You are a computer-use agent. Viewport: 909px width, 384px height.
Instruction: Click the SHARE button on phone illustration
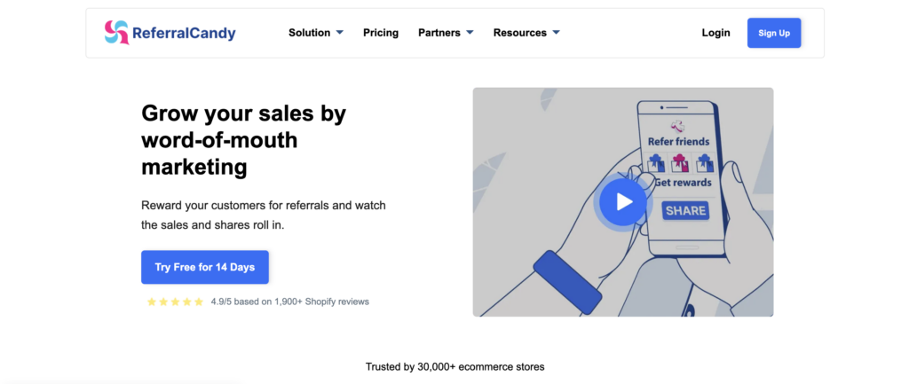685,211
